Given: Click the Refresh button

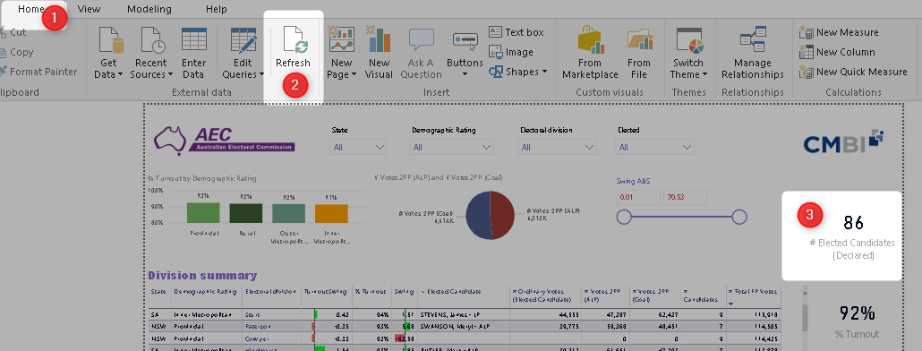Looking at the screenshot, I should coord(293,47).
